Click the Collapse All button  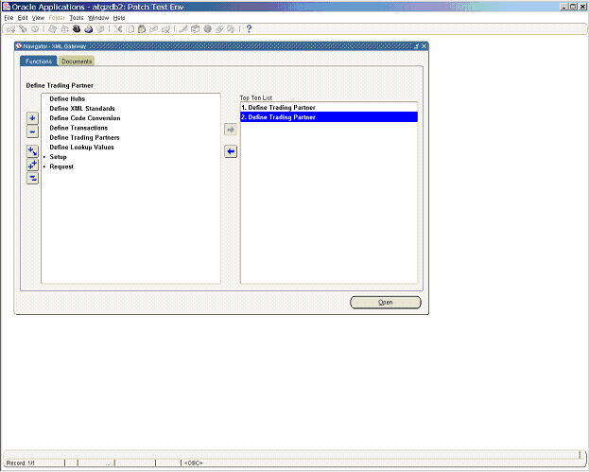click(x=32, y=178)
